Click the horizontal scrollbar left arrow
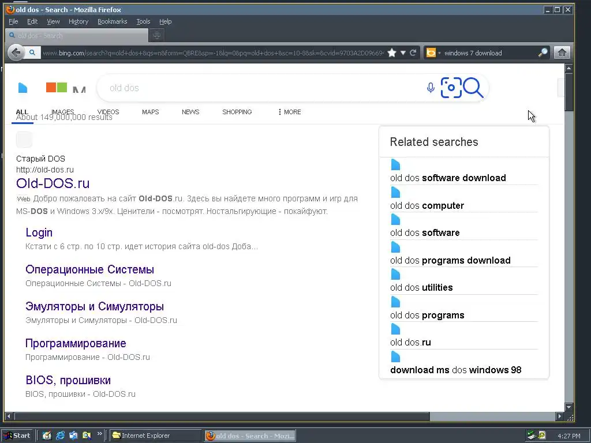The height and width of the screenshot is (443, 591). [9, 416]
